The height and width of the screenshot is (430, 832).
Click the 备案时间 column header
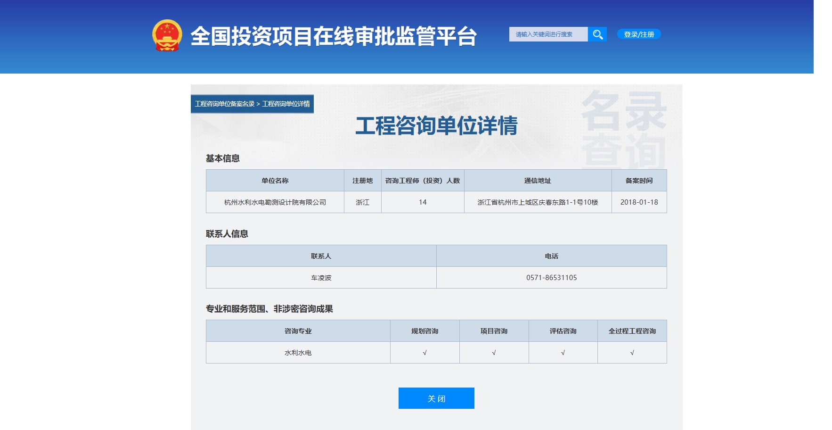pyautogui.click(x=639, y=181)
